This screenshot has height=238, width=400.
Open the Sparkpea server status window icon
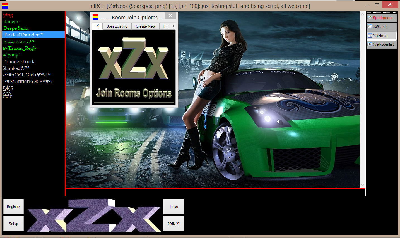(x=370, y=18)
